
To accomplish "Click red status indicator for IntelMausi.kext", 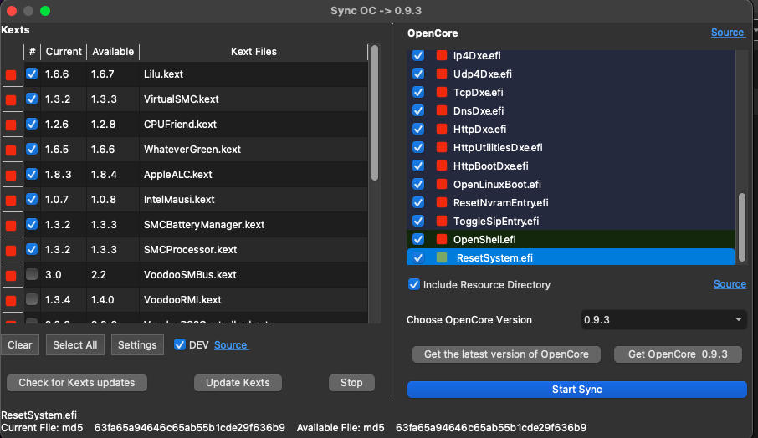I will click(11, 201).
